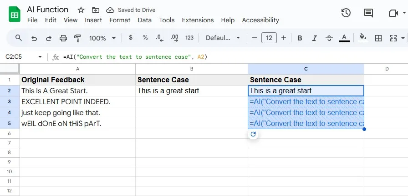This screenshot has height=196, width=408.
Task: Click the print icon
Action: tap(63, 38)
